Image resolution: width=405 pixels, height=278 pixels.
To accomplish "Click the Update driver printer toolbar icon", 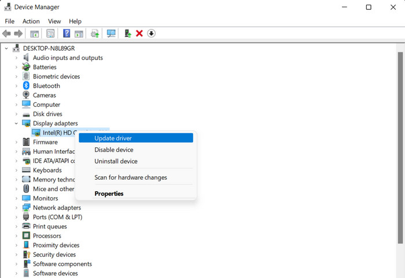I will pyautogui.click(x=95, y=34).
